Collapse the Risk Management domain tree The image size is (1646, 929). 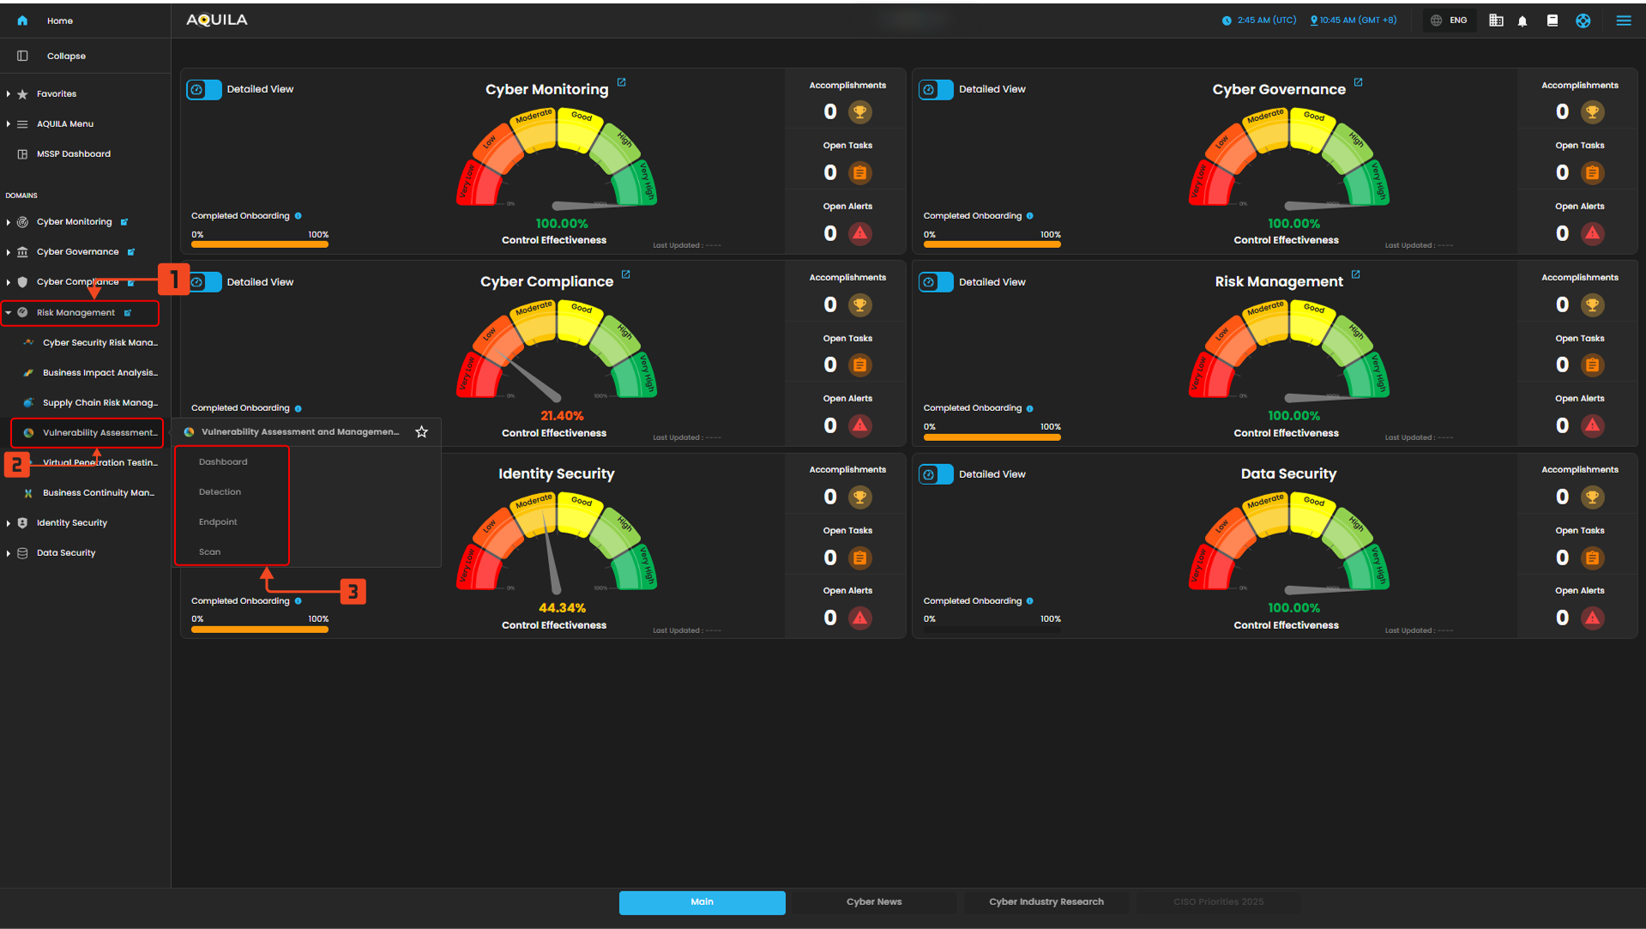(9, 313)
